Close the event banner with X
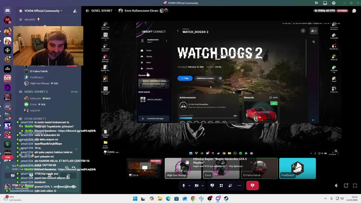The height and width of the screenshot is (203, 361). [251, 162]
